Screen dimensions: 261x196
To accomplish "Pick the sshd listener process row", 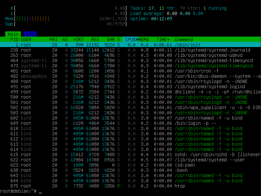I will pos(130,155).
